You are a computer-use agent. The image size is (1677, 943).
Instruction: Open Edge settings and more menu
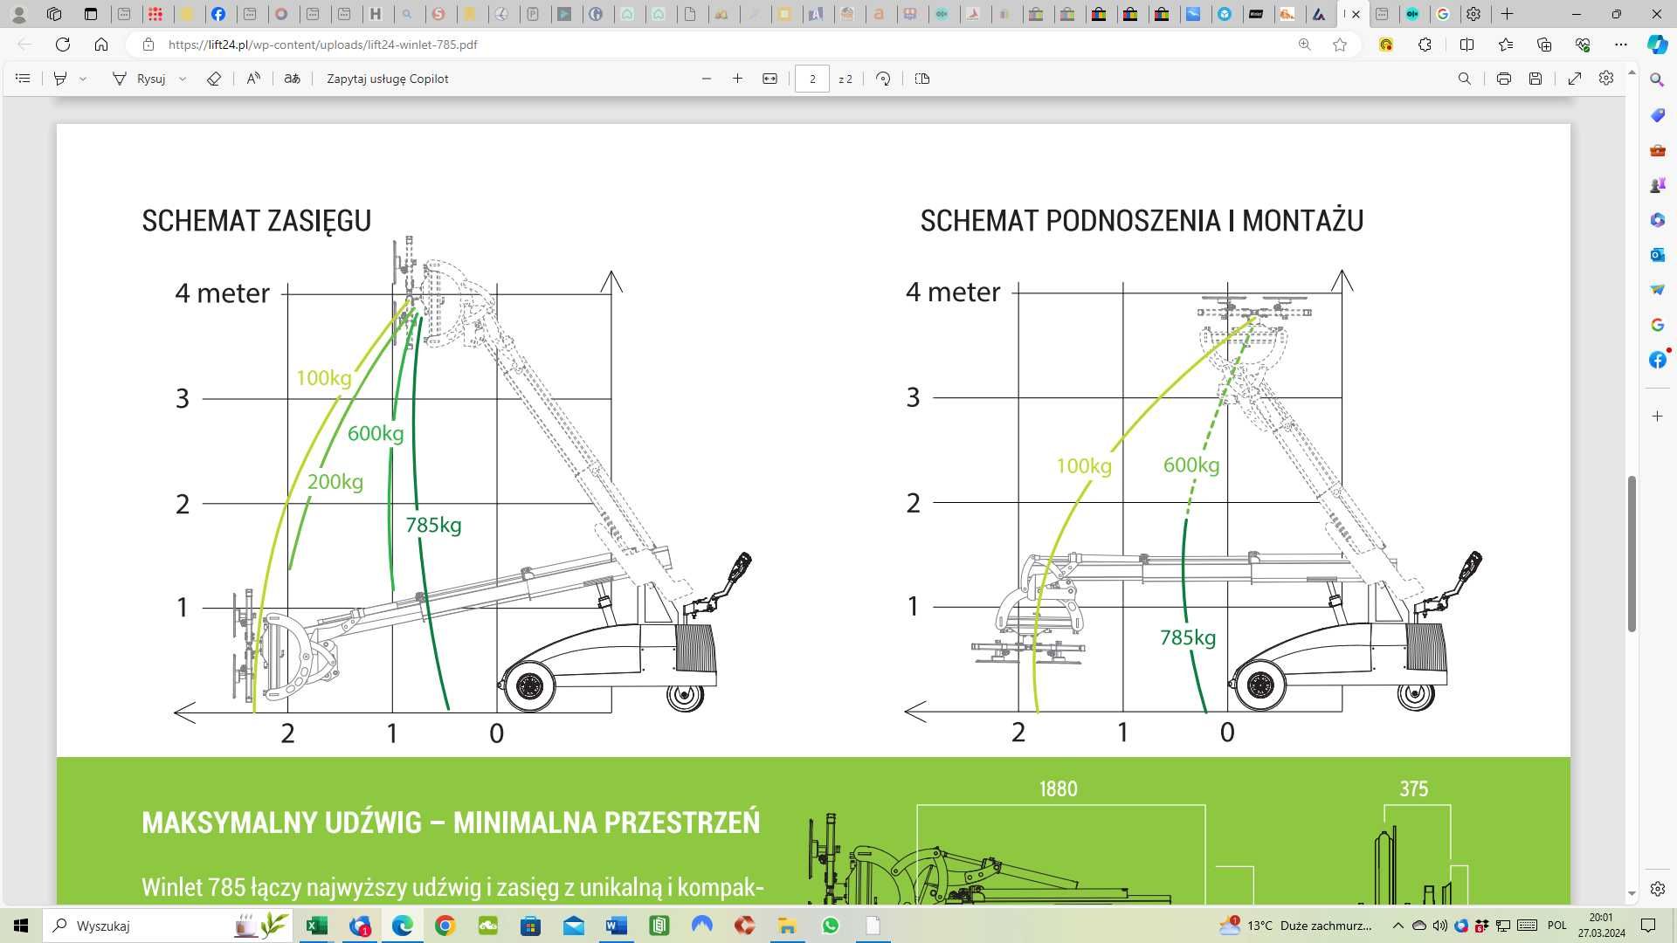pos(1621,45)
